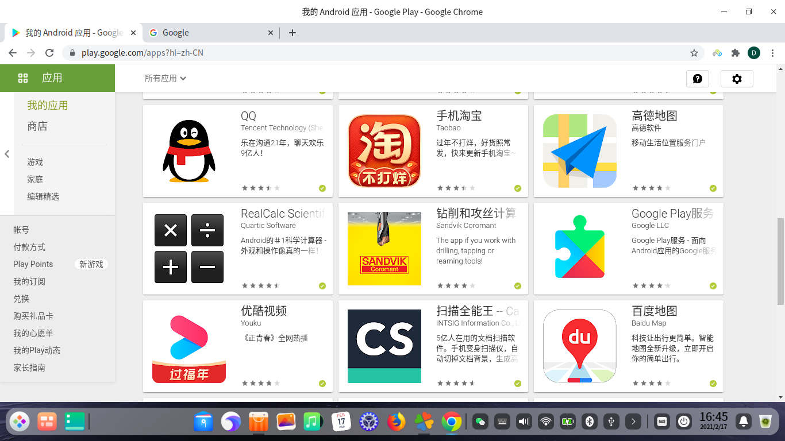Image resolution: width=785 pixels, height=441 pixels.
Task: Go to 商店 in the sidebar
Action: [x=37, y=126]
